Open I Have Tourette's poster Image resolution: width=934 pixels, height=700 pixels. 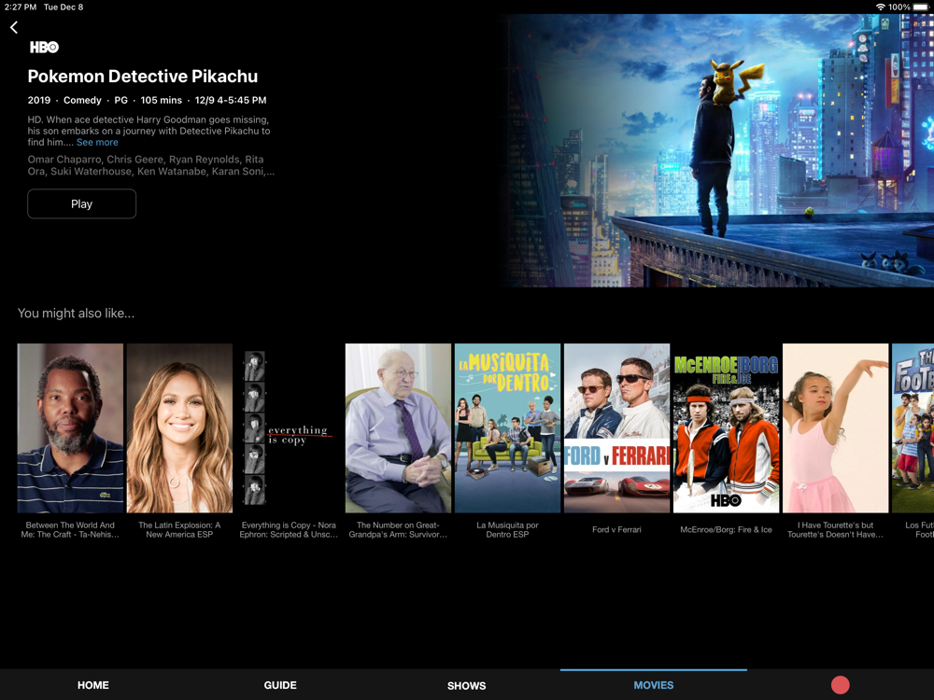pos(835,428)
